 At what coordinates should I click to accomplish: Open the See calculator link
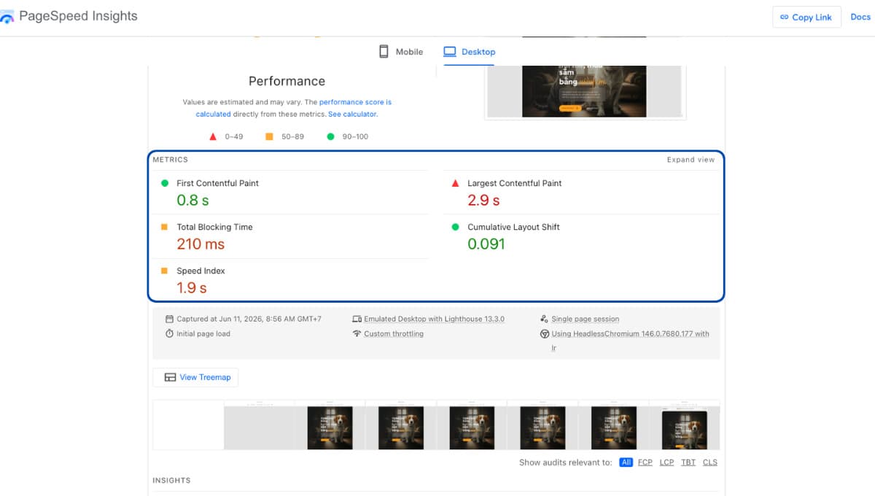pos(352,114)
